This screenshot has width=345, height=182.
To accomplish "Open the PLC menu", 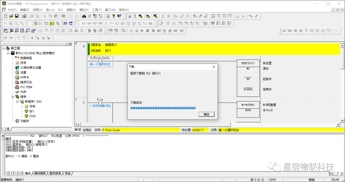I will (x=60, y=10).
